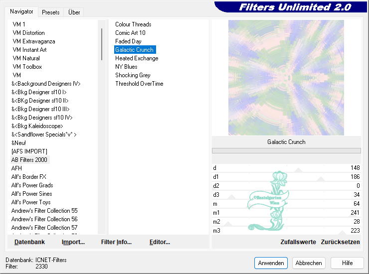Open the Über tab
Image resolution: width=369 pixels, height=274 pixels.
coord(74,12)
